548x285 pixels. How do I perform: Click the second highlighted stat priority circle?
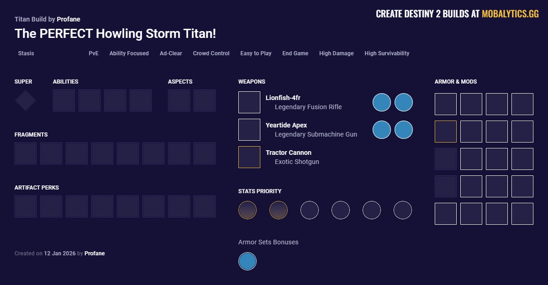tap(279, 210)
